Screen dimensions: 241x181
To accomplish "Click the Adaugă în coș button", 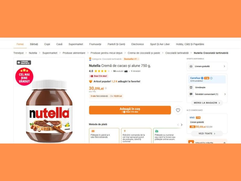I will click(130, 110).
